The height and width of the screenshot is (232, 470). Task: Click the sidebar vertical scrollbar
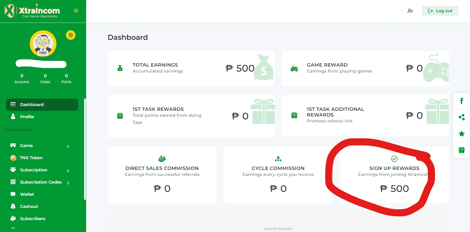coord(85,149)
